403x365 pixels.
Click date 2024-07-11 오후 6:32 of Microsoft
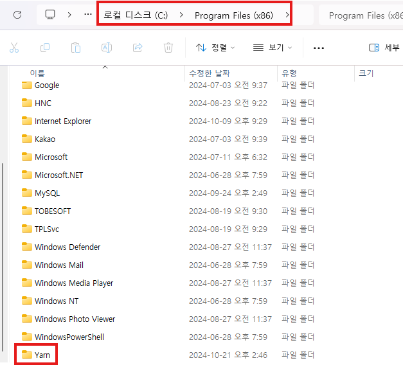click(228, 157)
